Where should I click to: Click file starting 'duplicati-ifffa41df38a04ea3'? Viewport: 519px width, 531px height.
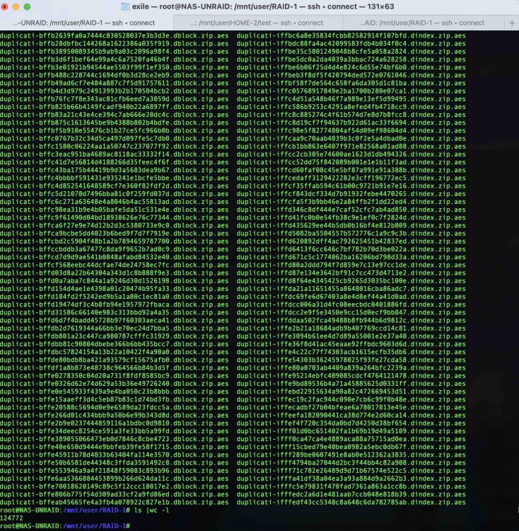tap(351, 479)
